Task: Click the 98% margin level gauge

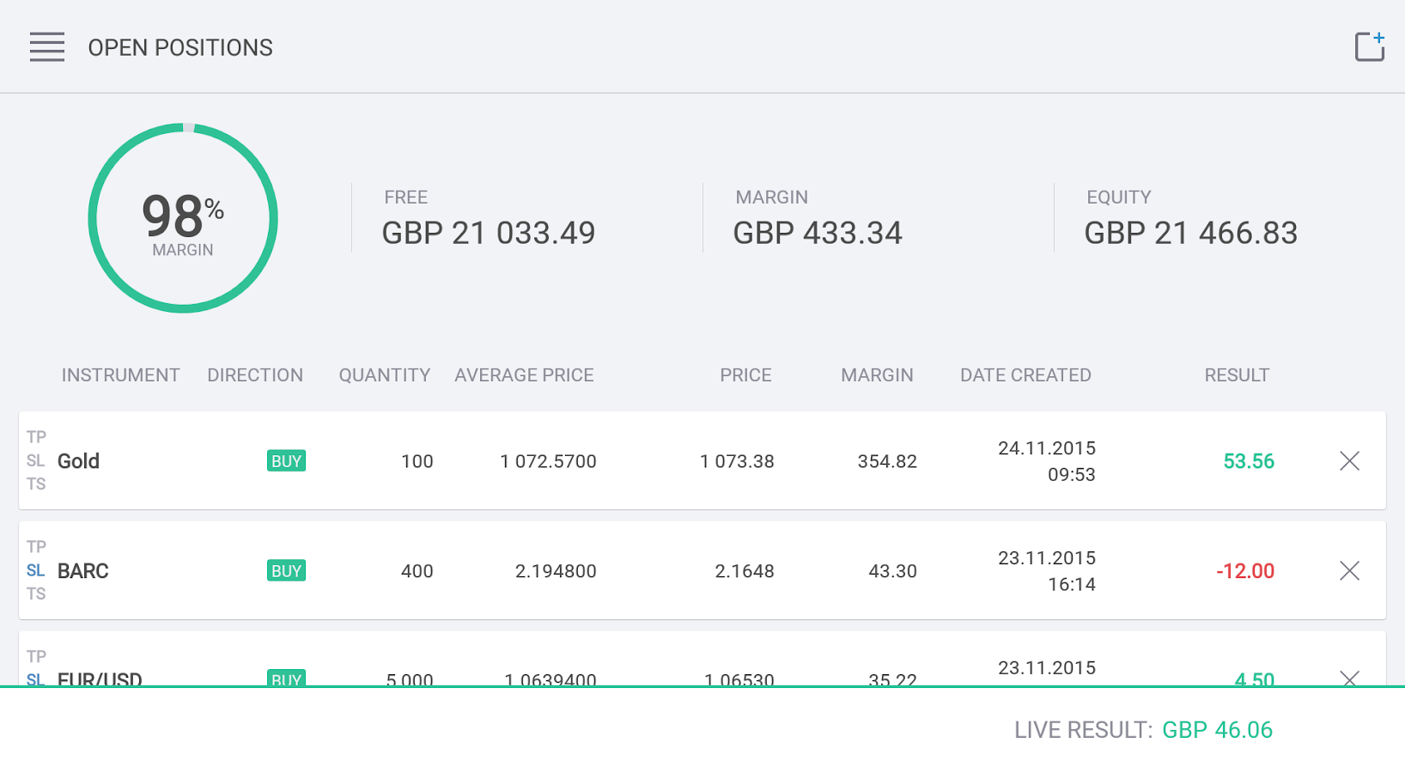Action: coord(183,218)
